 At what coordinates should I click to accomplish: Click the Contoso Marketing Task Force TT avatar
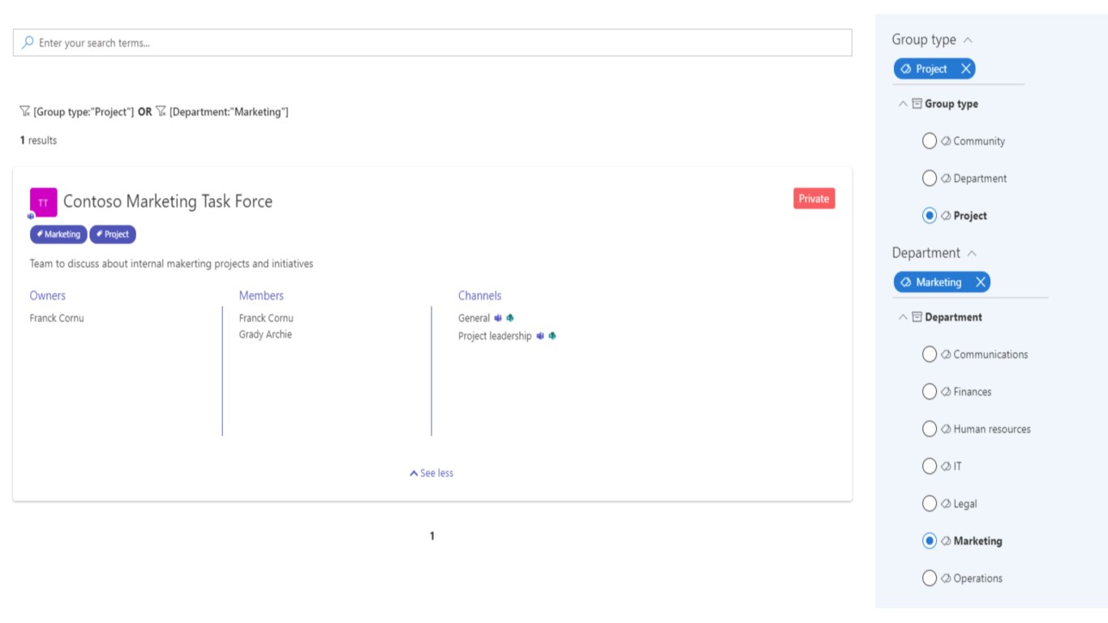coord(43,202)
